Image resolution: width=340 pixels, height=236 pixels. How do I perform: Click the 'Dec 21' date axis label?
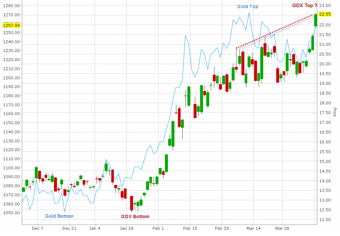point(69,229)
